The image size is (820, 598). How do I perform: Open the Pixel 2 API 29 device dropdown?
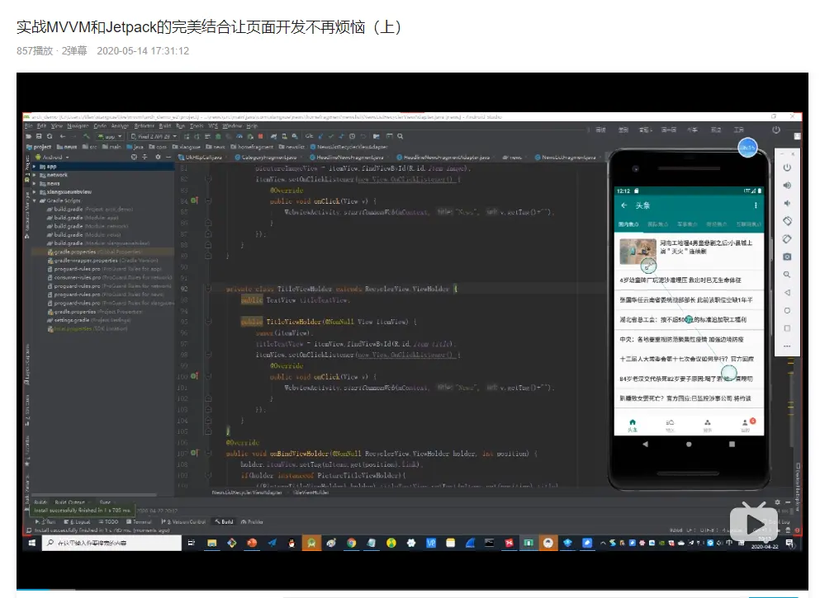click(154, 137)
